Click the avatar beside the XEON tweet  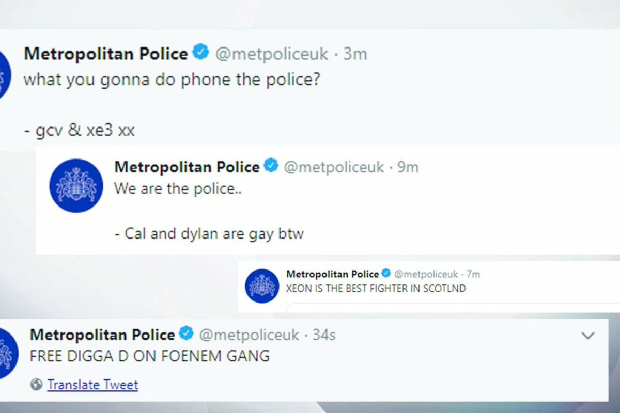pyautogui.click(x=262, y=285)
